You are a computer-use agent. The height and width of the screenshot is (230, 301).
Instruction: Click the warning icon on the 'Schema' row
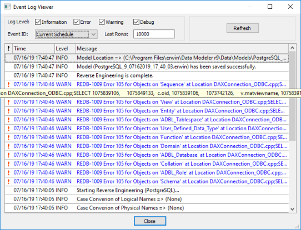[x=8, y=181]
